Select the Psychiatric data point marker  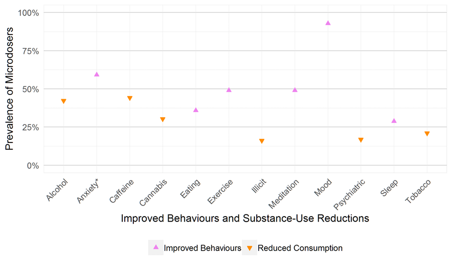361,140
